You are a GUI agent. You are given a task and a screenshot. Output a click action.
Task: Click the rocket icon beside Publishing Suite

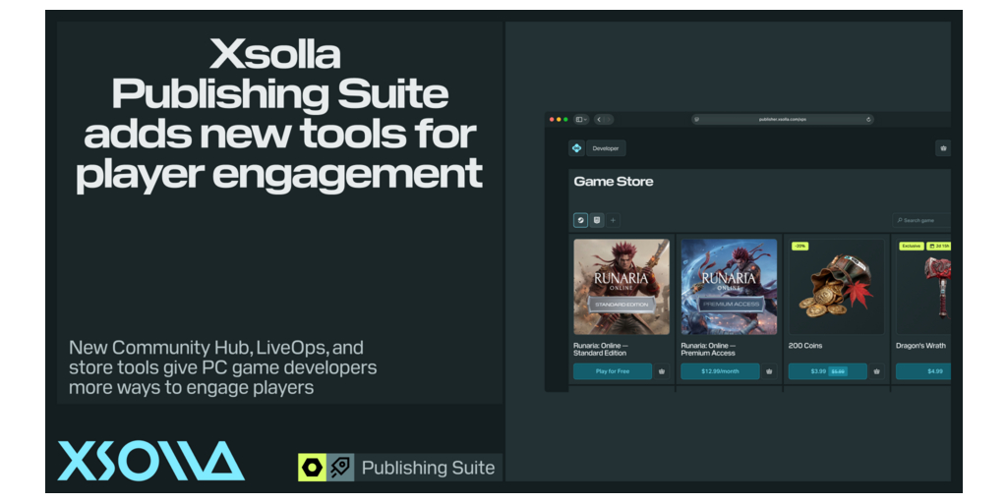[x=339, y=467]
